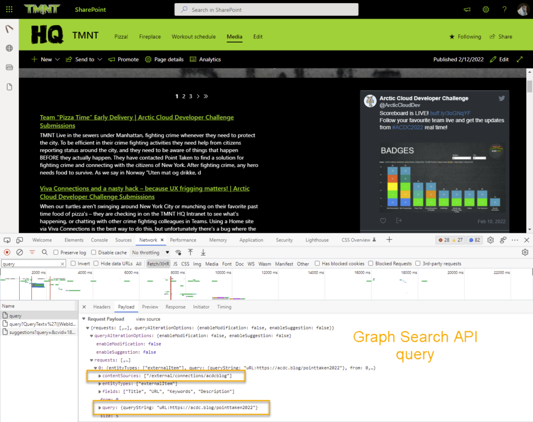The image size is (533, 422).
Task: Click the export HAR download arrow
Action: point(203,252)
